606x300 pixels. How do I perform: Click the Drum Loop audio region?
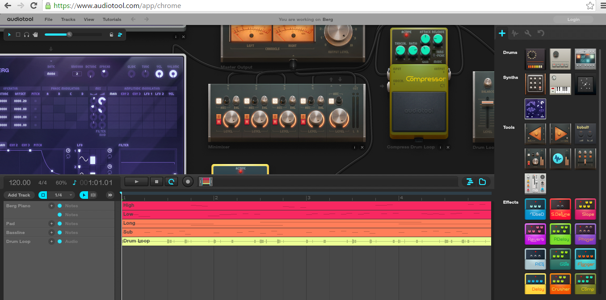coord(307,241)
